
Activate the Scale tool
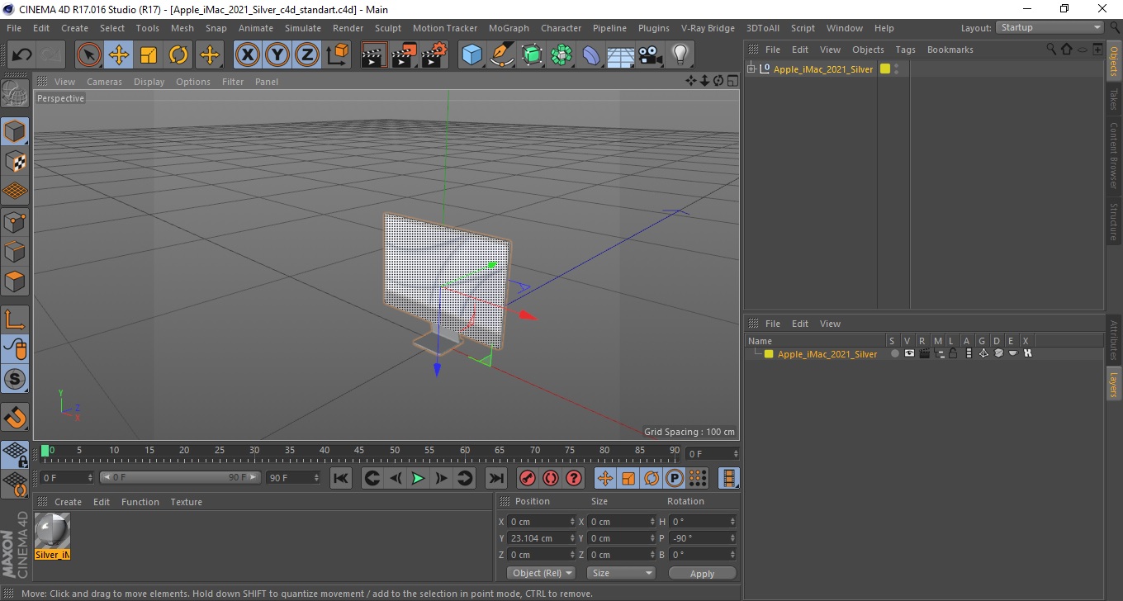(x=149, y=55)
